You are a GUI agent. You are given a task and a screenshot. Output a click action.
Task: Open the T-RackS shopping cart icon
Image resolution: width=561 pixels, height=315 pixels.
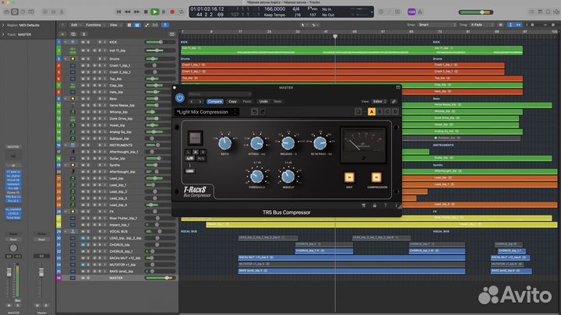click(x=363, y=205)
